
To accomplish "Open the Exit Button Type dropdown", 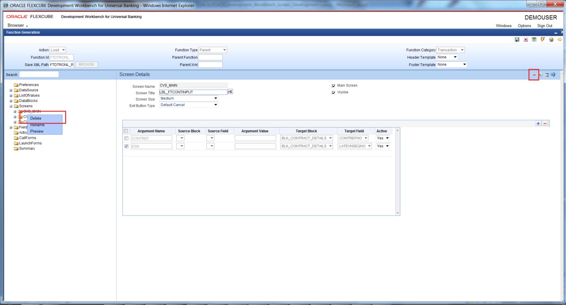I will pos(188,105).
